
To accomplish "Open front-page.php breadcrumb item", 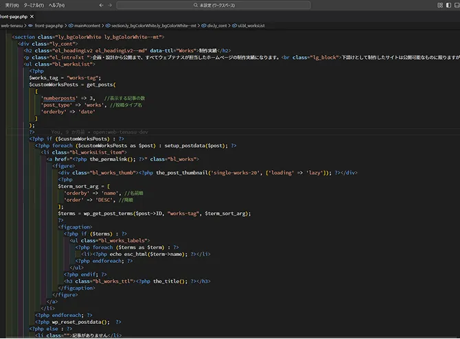I will (49, 26).
